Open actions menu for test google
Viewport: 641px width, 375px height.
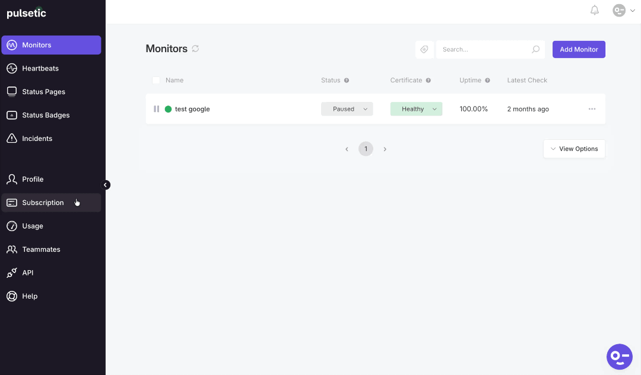pyautogui.click(x=592, y=108)
